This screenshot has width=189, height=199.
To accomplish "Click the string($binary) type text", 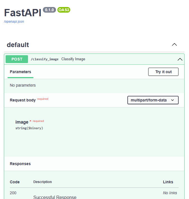I will 29,128.
